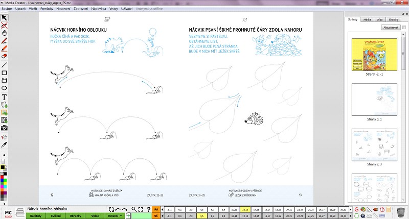
Task: Click the rotate refresh arrows icon
Action: (111, 209)
